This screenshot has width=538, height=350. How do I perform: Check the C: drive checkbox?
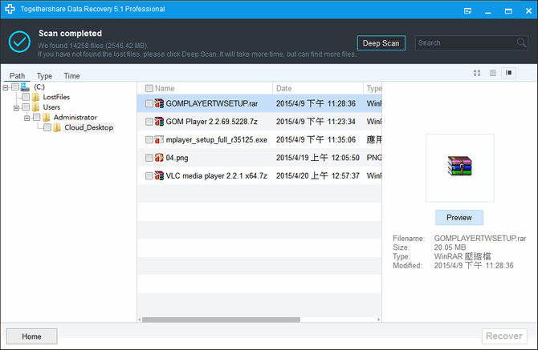(x=15, y=87)
